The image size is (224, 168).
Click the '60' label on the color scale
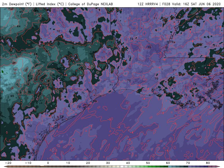(168, 163)
